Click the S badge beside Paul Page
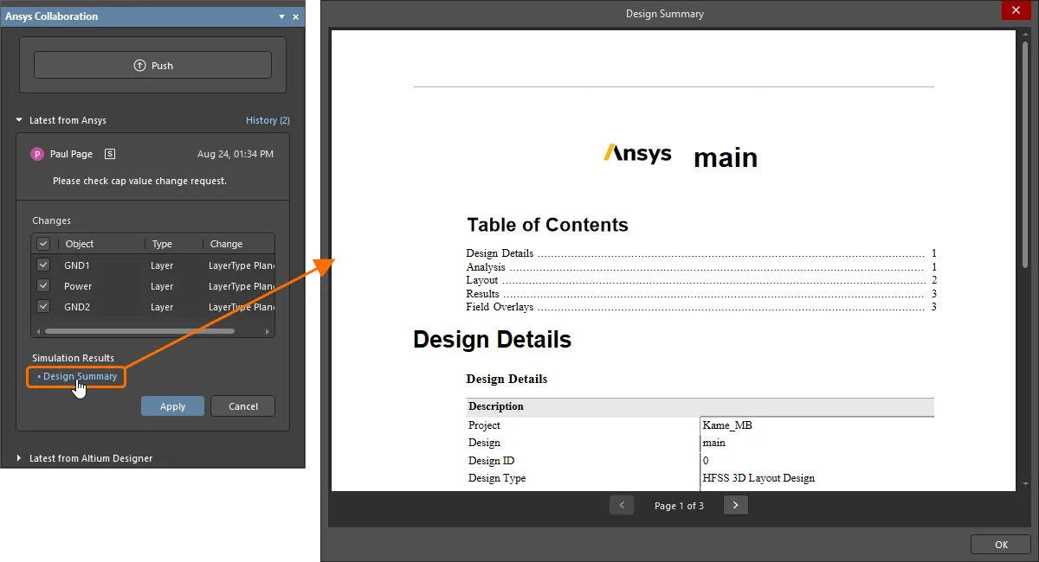The image size is (1039, 562). tap(110, 154)
